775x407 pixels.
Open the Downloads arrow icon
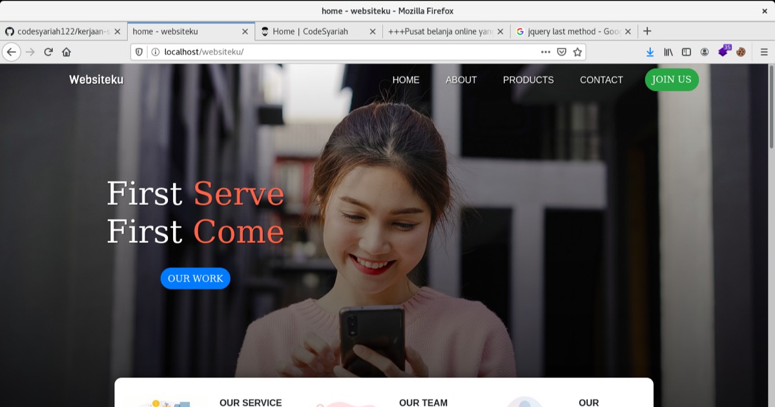pos(650,52)
